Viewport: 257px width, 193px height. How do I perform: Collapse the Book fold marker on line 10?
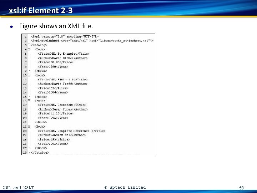click(29, 75)
